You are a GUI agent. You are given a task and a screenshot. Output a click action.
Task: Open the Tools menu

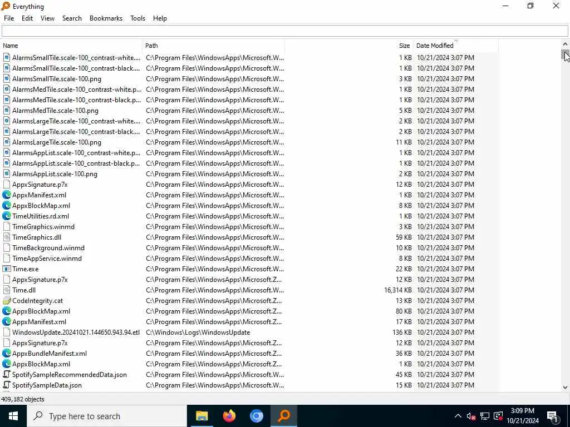[138, 18]
